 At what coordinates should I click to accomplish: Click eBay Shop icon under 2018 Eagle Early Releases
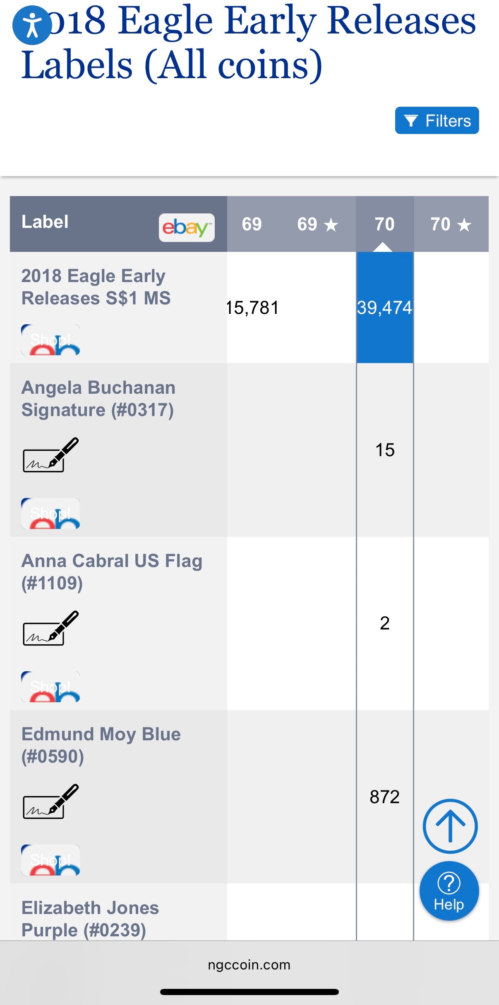click(x=50, y=340)
